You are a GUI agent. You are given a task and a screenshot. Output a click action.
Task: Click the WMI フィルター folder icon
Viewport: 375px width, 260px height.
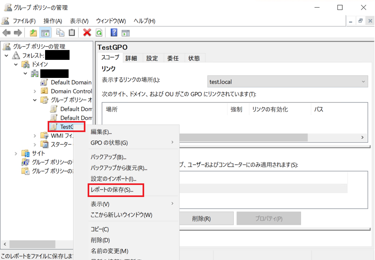[x=44, y=136]
